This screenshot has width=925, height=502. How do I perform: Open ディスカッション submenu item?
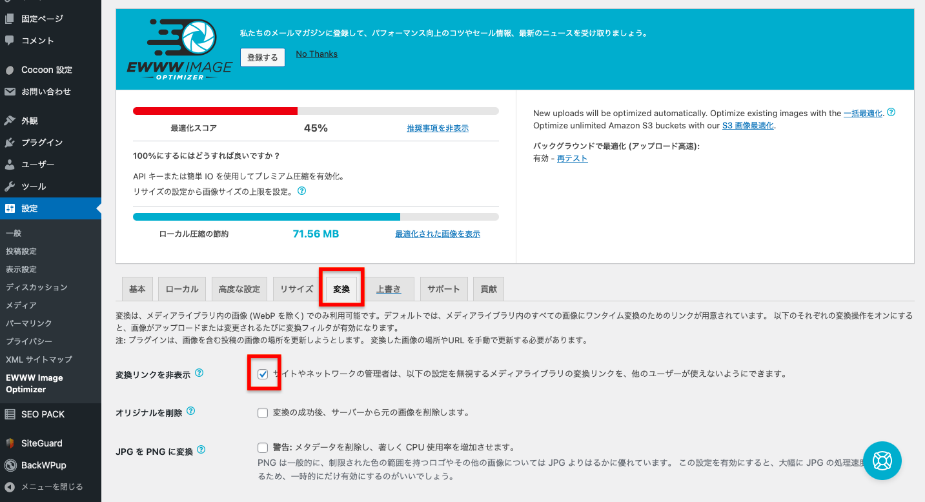pyautogui.click(x=37, y=287)
